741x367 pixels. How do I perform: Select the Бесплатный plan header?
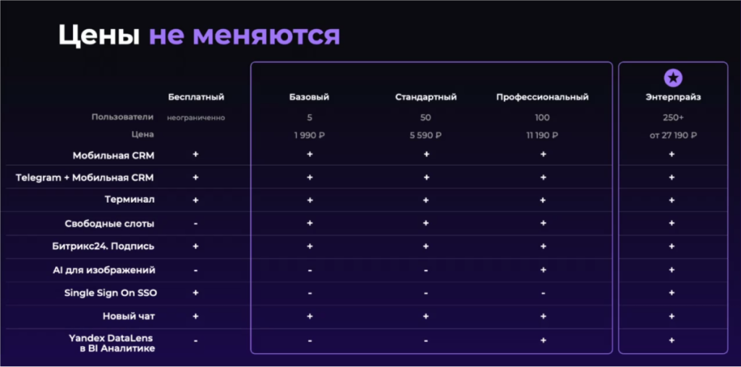pos(196,97)
